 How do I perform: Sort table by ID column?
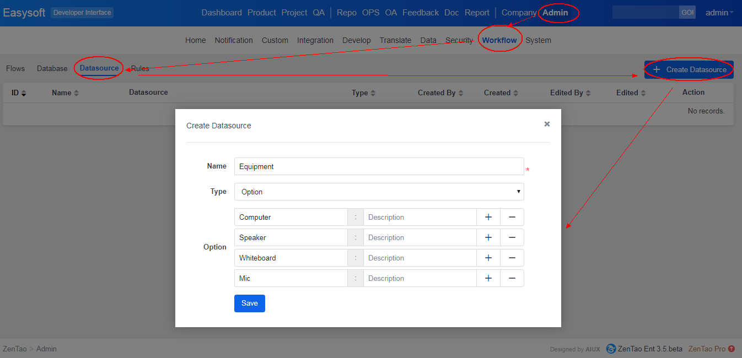point(19,93)
